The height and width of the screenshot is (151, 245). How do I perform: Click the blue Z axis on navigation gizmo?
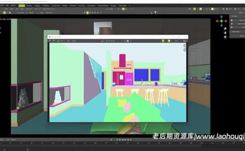pos(222,16)
